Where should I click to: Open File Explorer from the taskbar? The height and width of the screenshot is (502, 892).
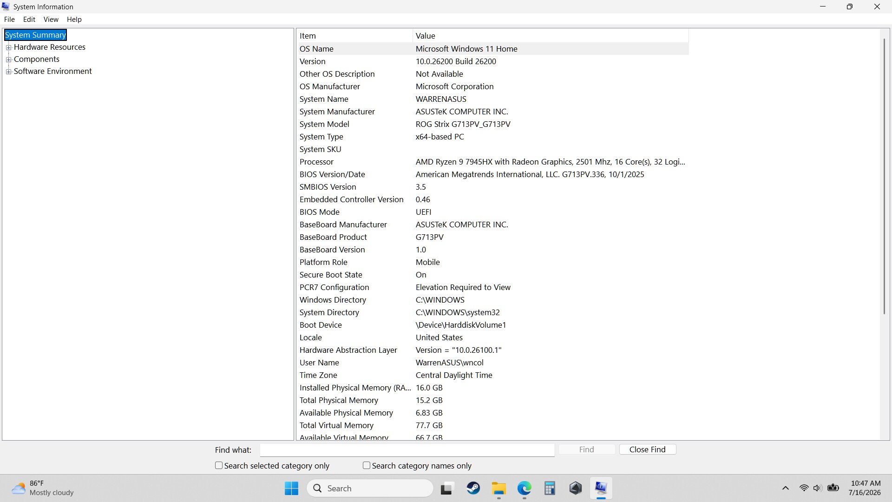[x=499, y=489]
